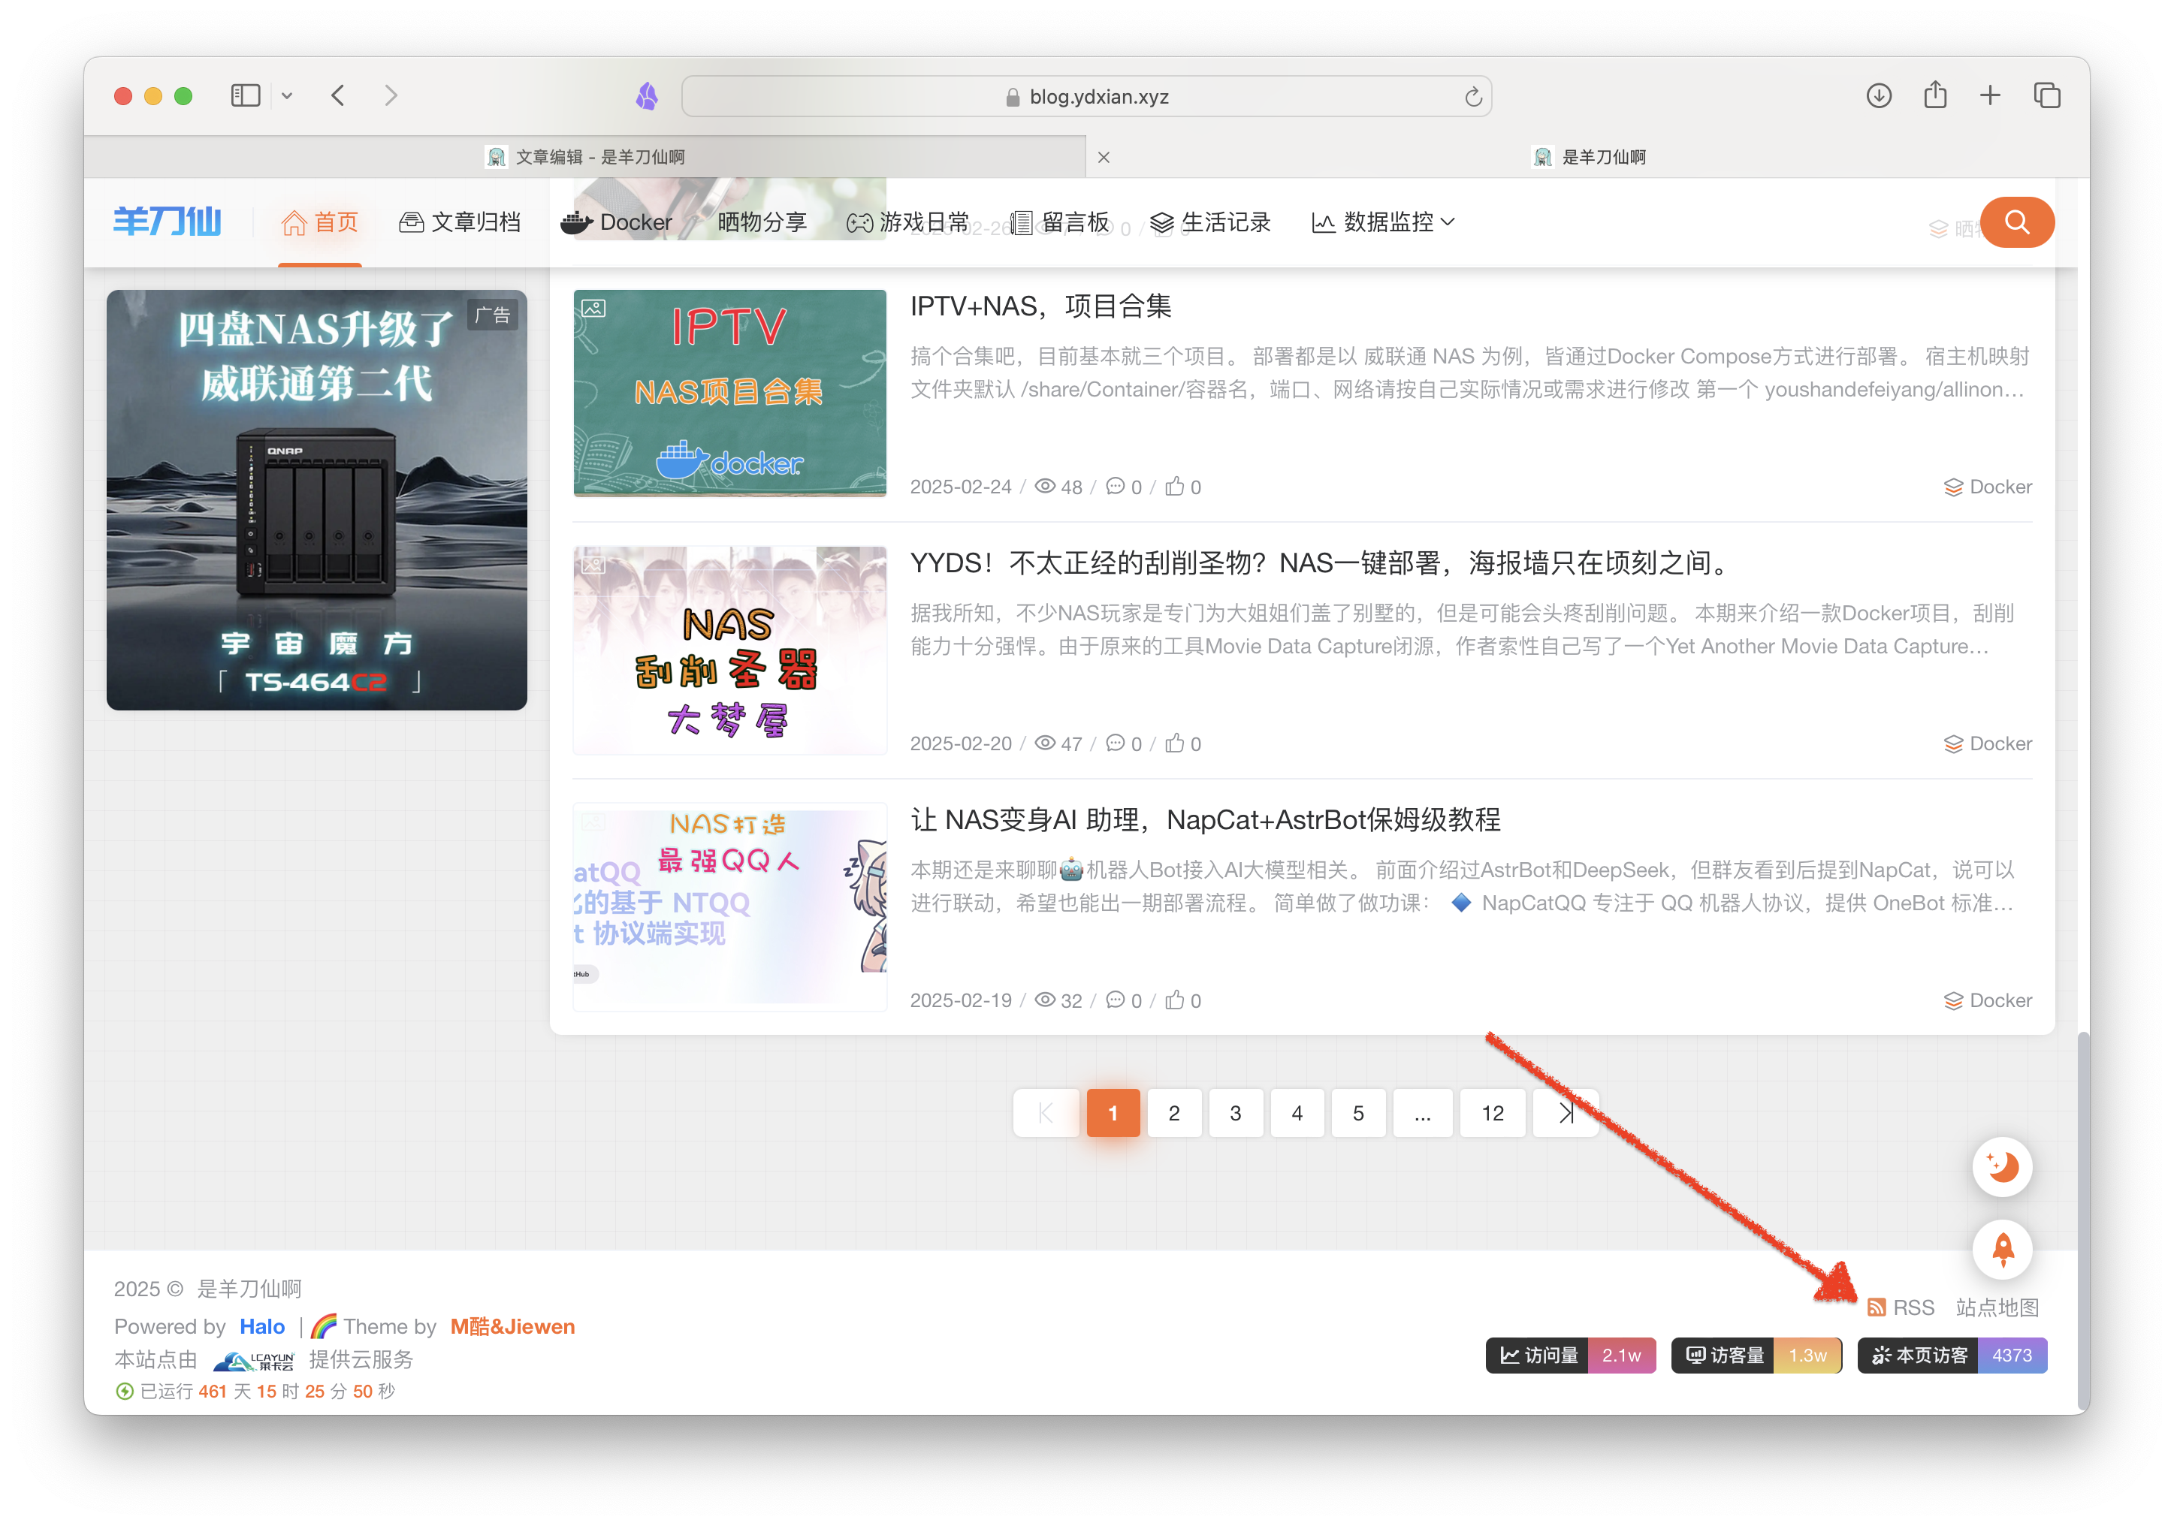
Task: Open the 生活记录 navigation item
Action: click(1210, 222)
